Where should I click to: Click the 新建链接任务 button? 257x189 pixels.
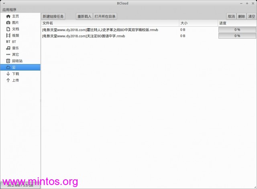tap(53, 17)
